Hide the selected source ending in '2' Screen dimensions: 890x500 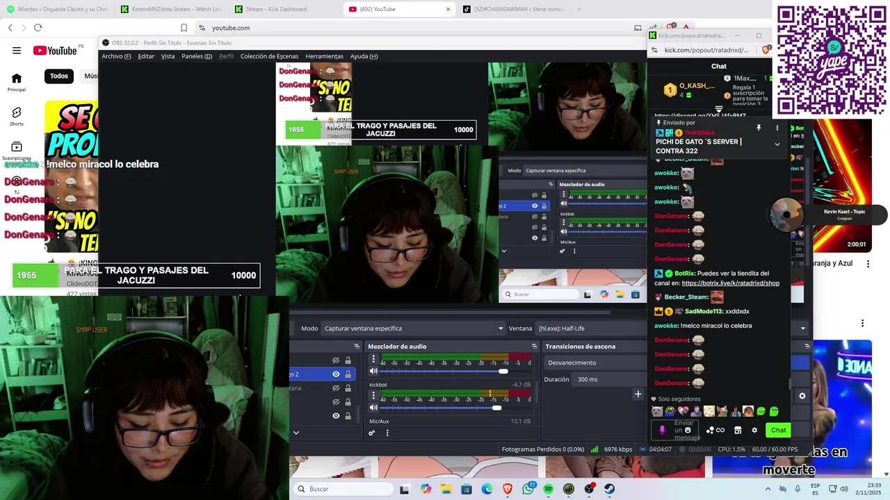(x=336, y=374)
